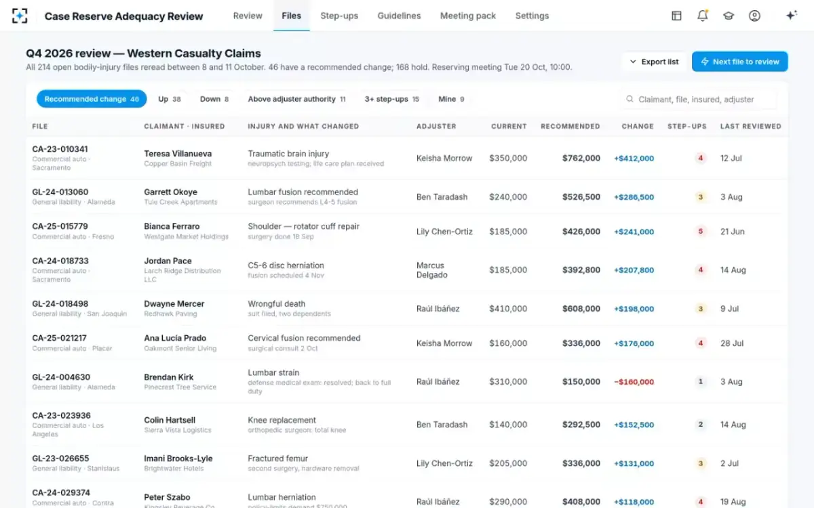Select the Files tab

[x=292, y=16]
